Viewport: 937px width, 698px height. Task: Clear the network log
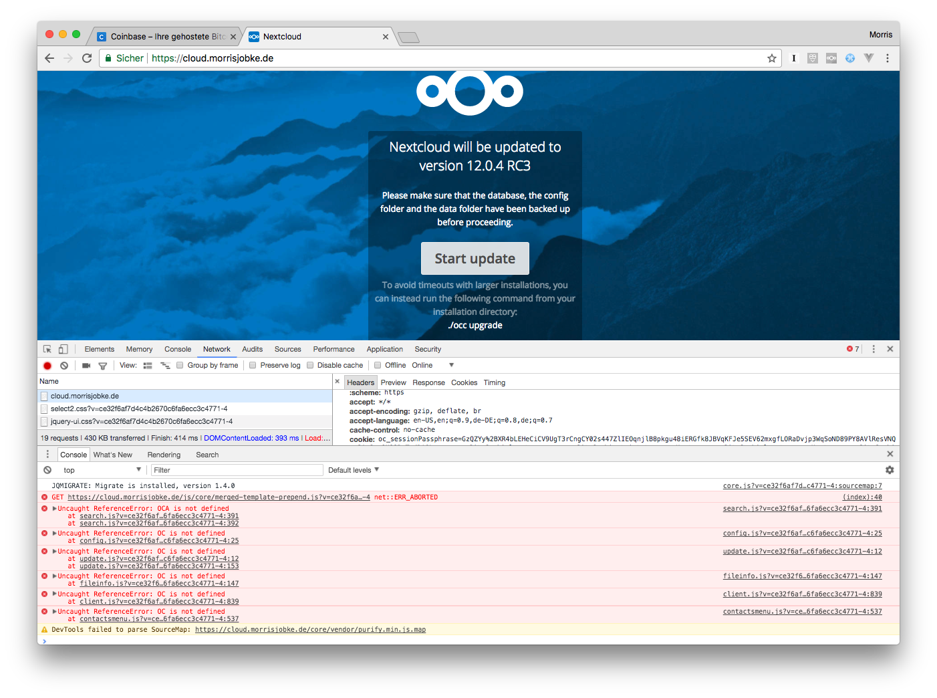pyautogui.click(x=64, y=366)
